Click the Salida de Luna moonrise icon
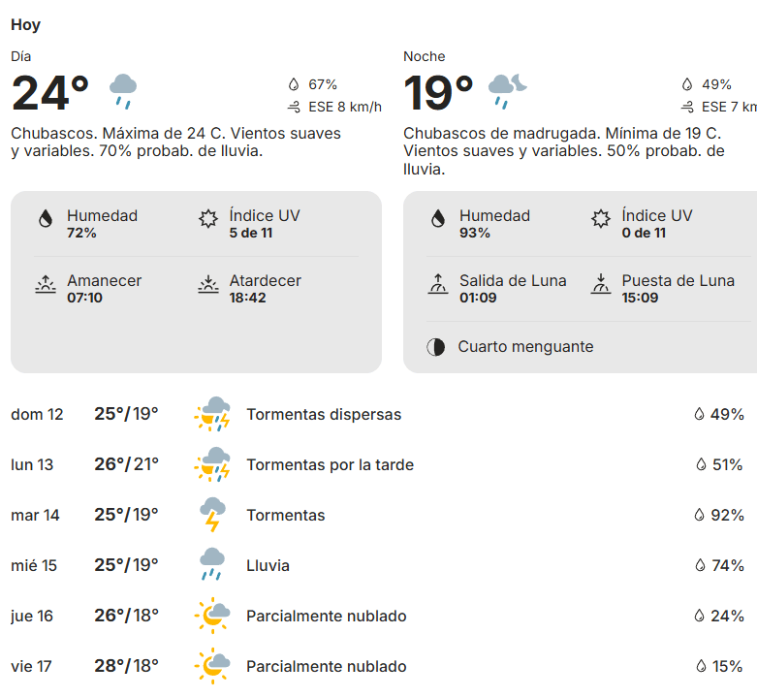 437,284
